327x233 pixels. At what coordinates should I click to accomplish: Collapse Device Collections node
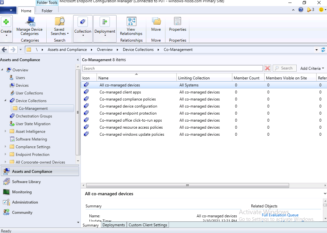(5, 100)
